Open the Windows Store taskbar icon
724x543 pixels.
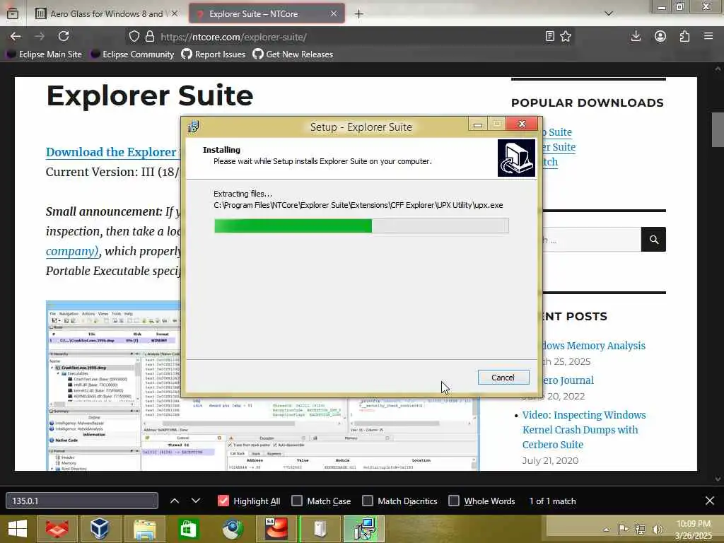tap(188, 529)
